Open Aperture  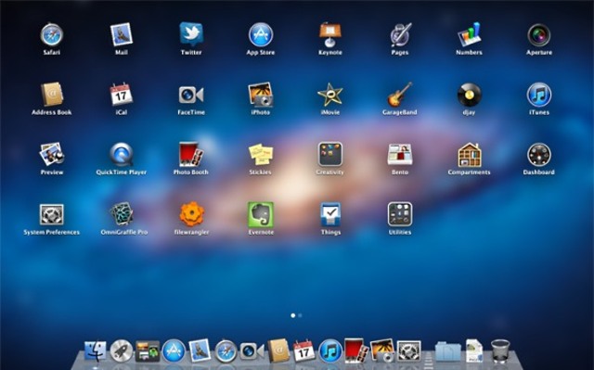point(539,35)
